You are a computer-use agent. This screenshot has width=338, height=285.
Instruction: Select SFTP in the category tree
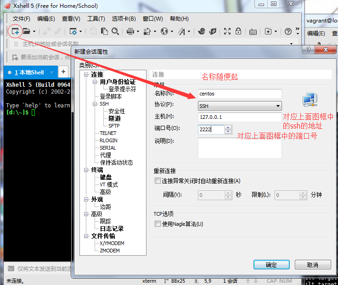(114, 126)
